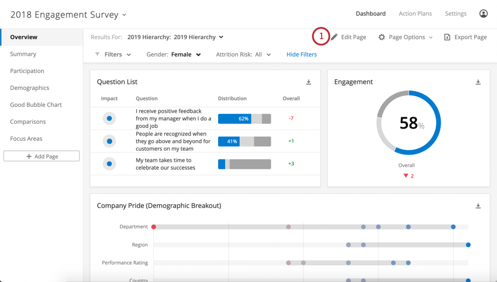Open the user account profile icon
The height and width of the screenshot is (282, 497).
pyautogui.click(x=483, y=13)
